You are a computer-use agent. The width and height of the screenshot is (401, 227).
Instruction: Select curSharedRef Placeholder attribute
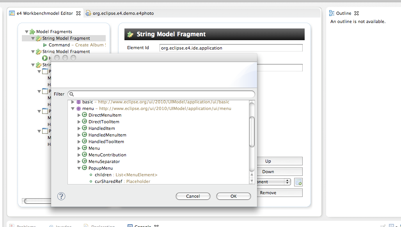coord(122,181)
